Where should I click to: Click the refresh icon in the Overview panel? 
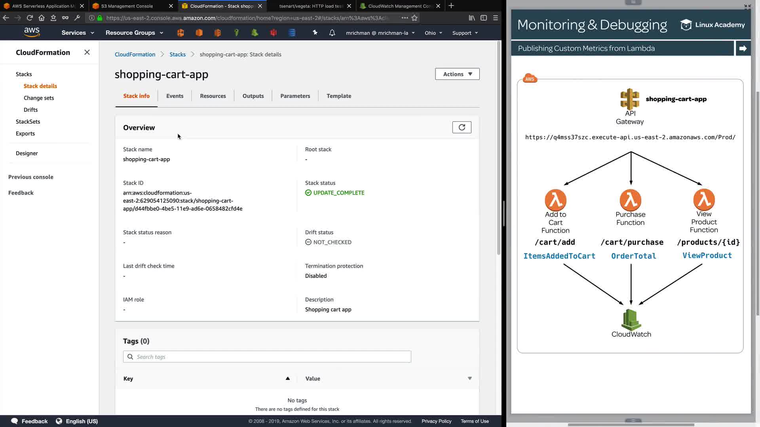(462, 127)
